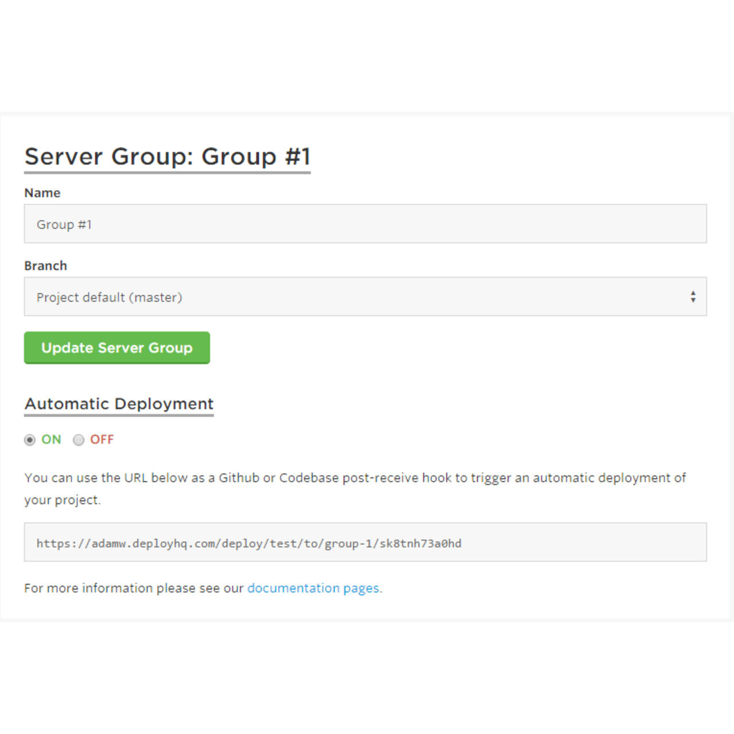Enable Automatic Deployment by choosing ON

tap(30, 440)
